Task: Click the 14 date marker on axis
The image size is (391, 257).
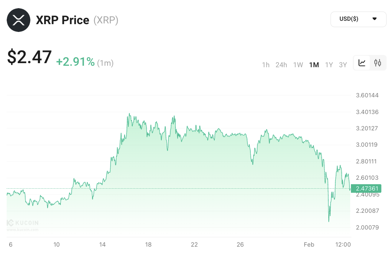Action: pos(102,244)
